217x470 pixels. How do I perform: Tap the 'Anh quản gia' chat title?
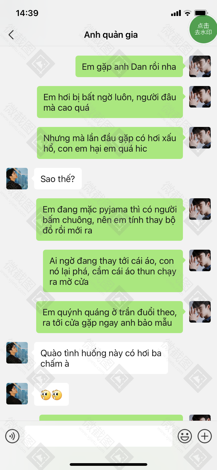[111, 35]
